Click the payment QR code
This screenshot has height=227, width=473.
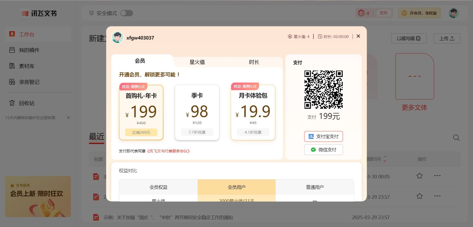pyautogui.click(x=323, y=90)
